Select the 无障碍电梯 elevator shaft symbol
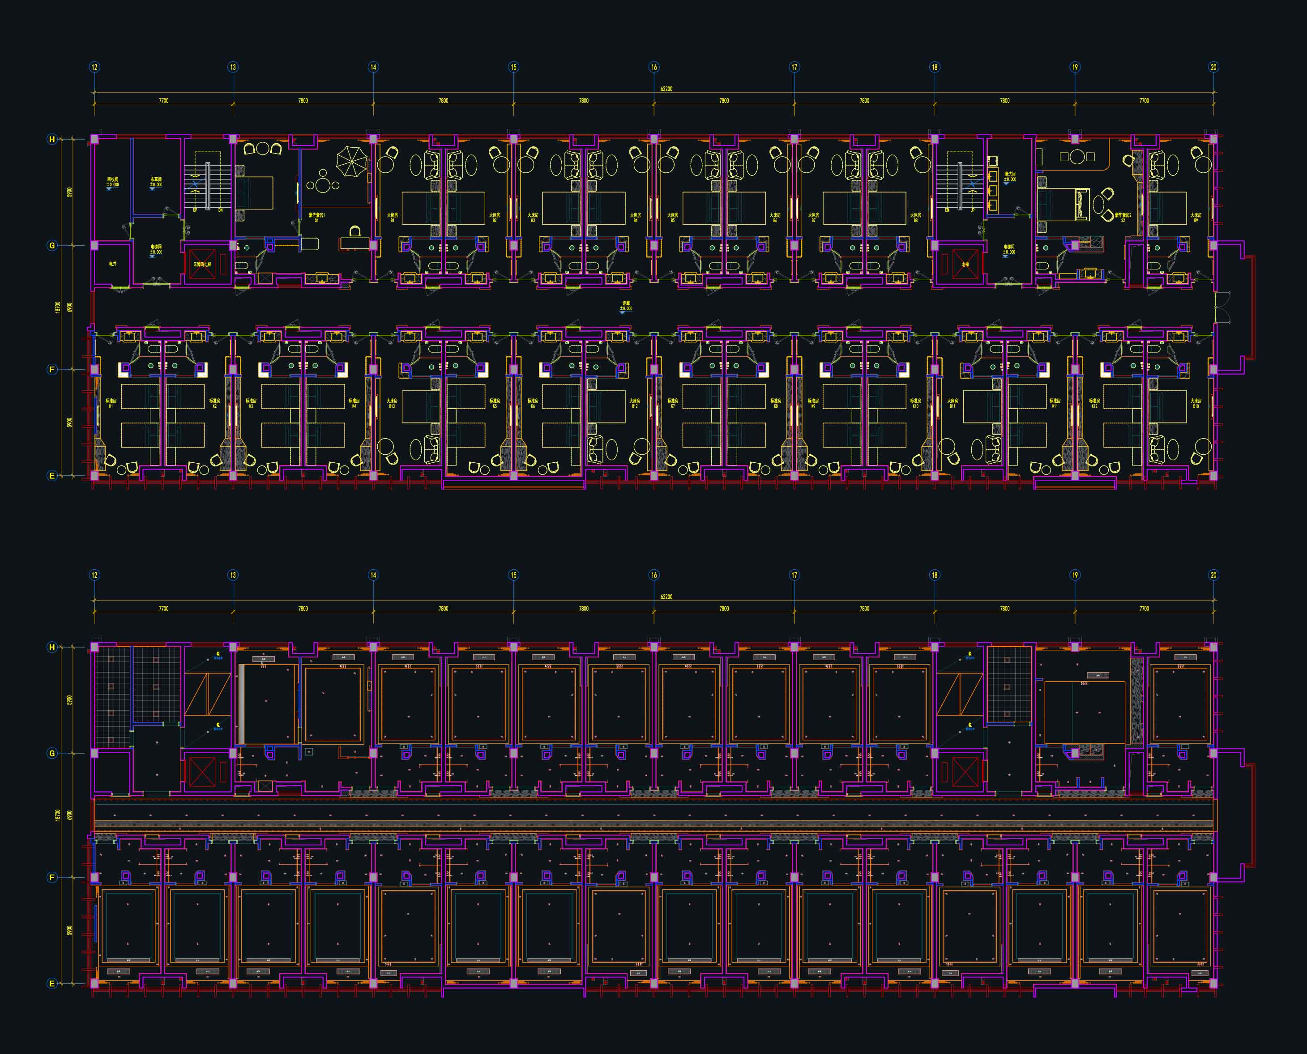The width and height of the screenshot is (1307, 1054). 202,264
